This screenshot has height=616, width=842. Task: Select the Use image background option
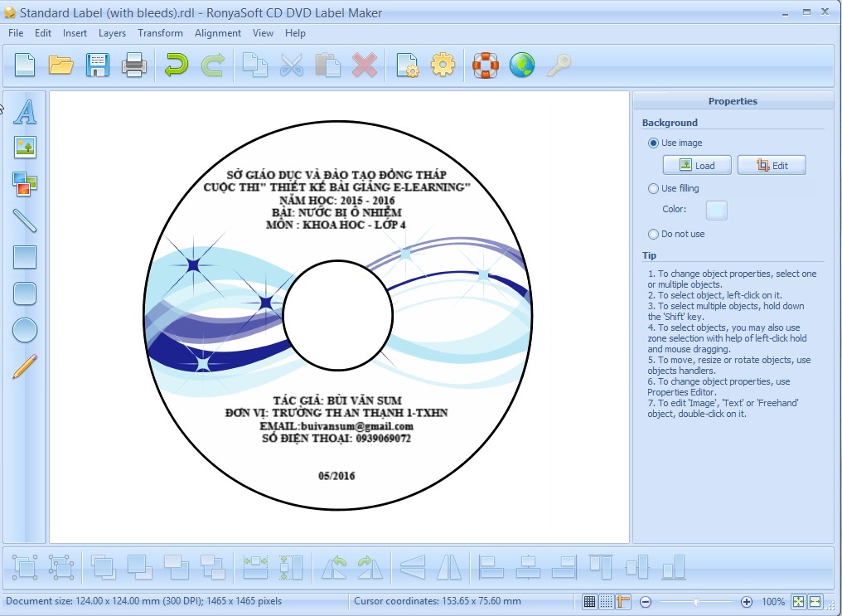pyautogui.click(x=654, y=143)
